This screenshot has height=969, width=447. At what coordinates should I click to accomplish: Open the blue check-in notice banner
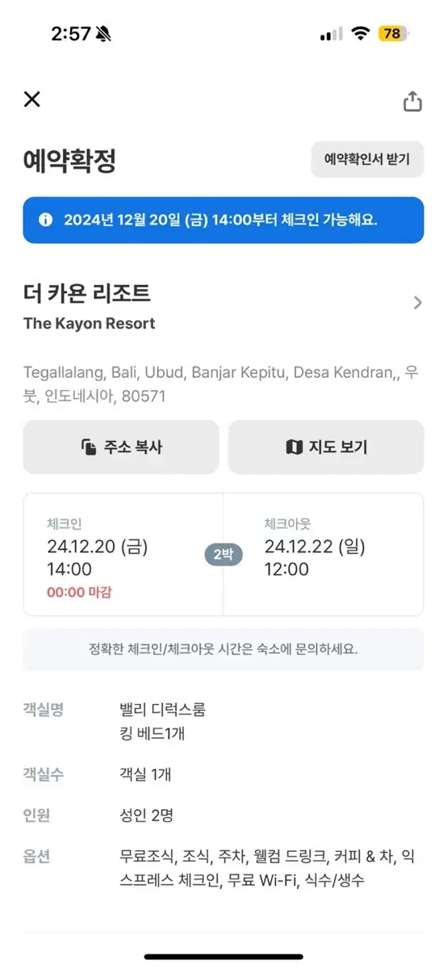[223, 220]
